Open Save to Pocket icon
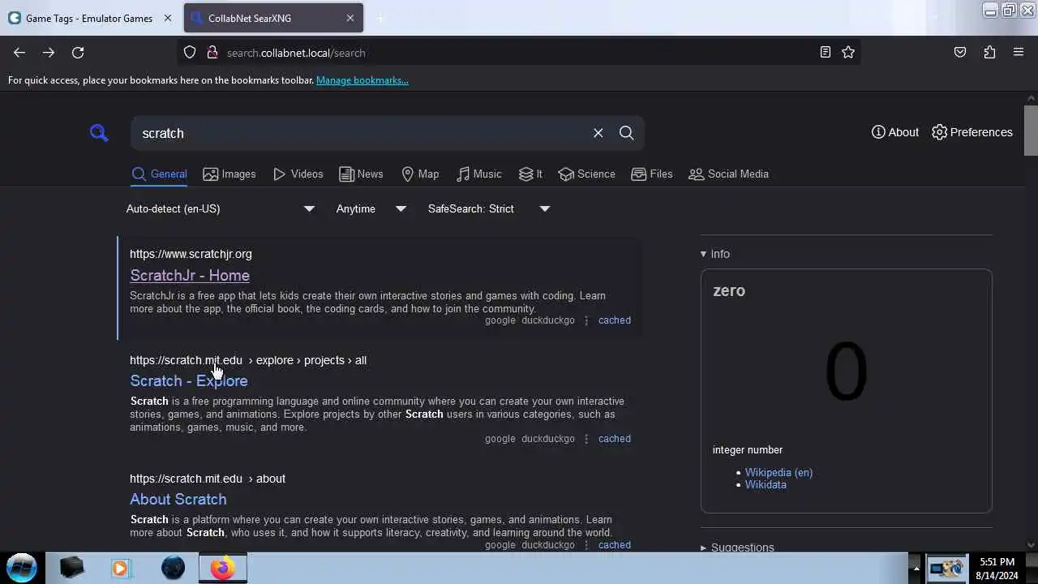The height and width of the screenshot is (584, 1038). pos(960,53)
